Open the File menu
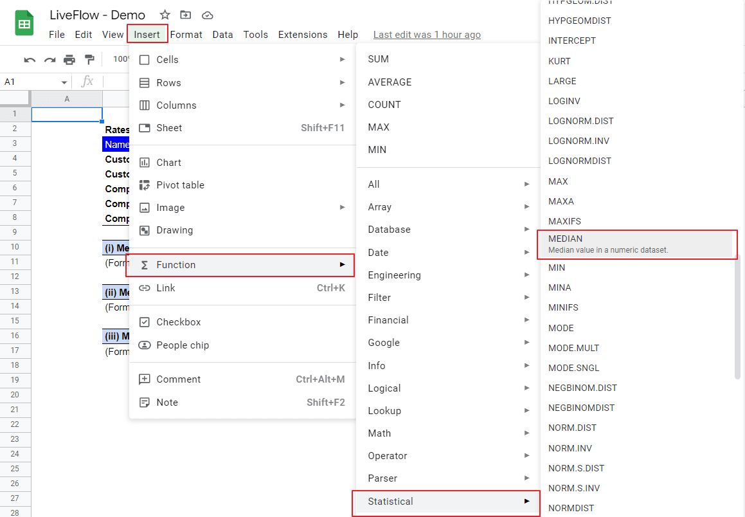Screen dimensions: 745x517 coord(57,35)
